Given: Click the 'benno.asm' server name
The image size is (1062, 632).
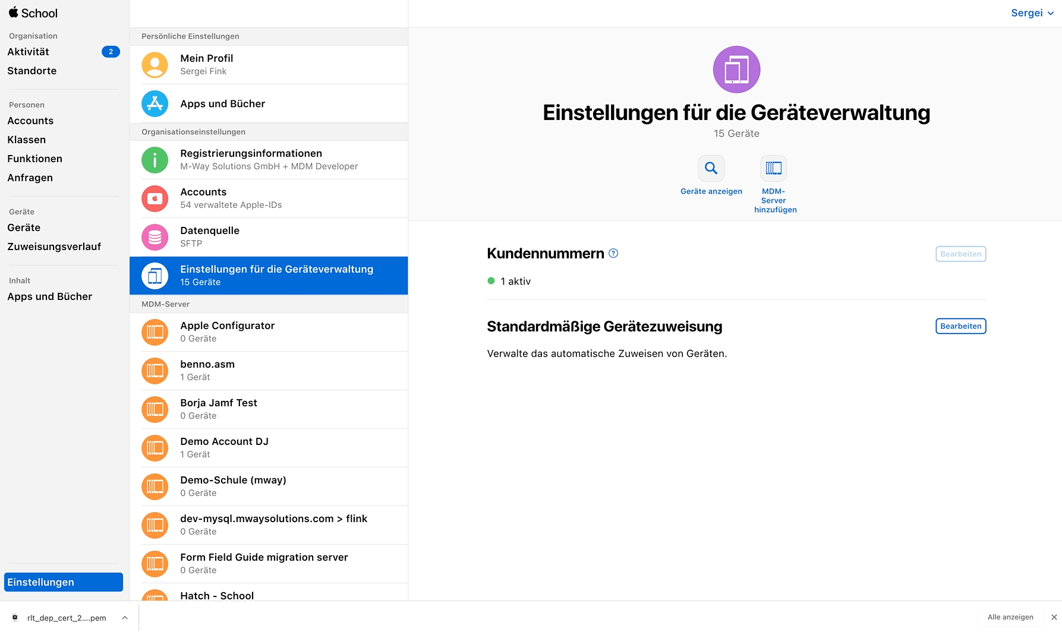Looking at the screenshot, I should 207,364.
